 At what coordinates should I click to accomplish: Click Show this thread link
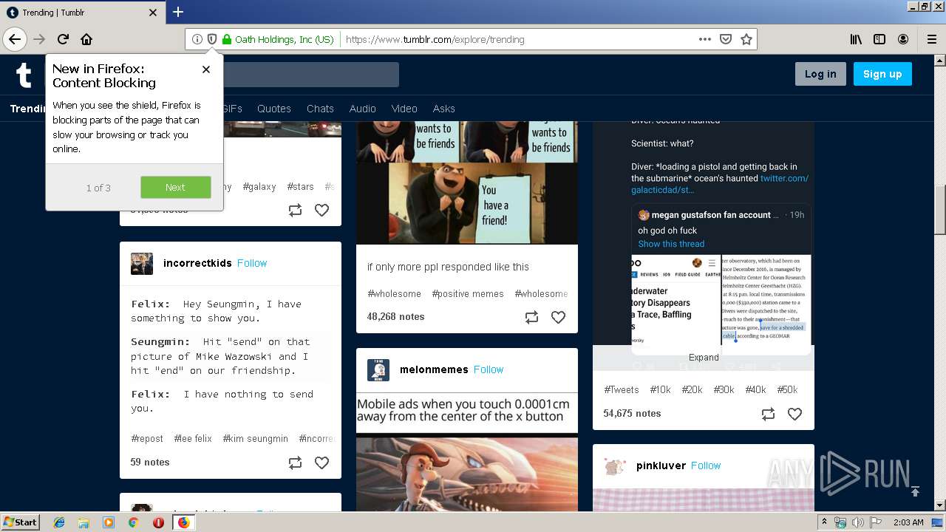pyautogui.click(x=671, y=244)
